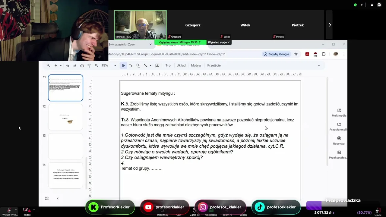
Task: Open the Przekształć side panel
Action: point(339,155)
